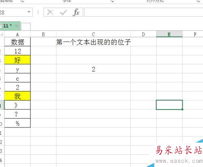Select column E header

tap(169, 34)
